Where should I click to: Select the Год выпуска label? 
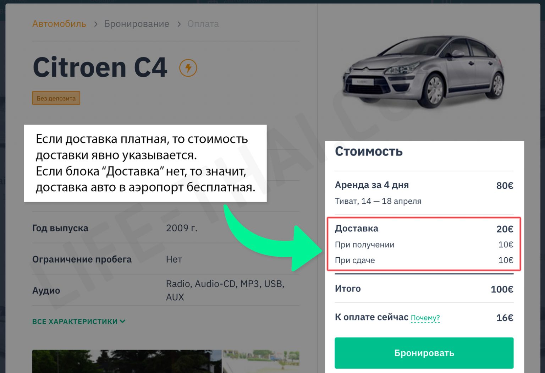coord(60,228)
